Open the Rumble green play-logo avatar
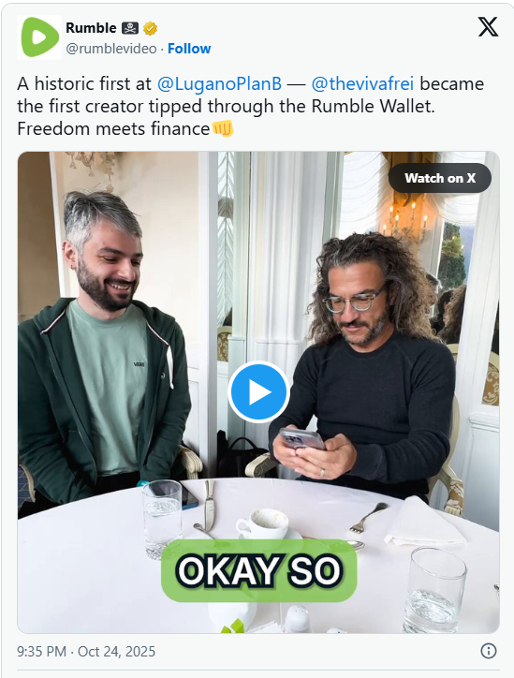This screenshot has width=514, height=678. [39, 37]
